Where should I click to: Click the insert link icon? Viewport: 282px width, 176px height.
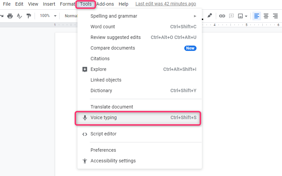click(x=222, y=16)
